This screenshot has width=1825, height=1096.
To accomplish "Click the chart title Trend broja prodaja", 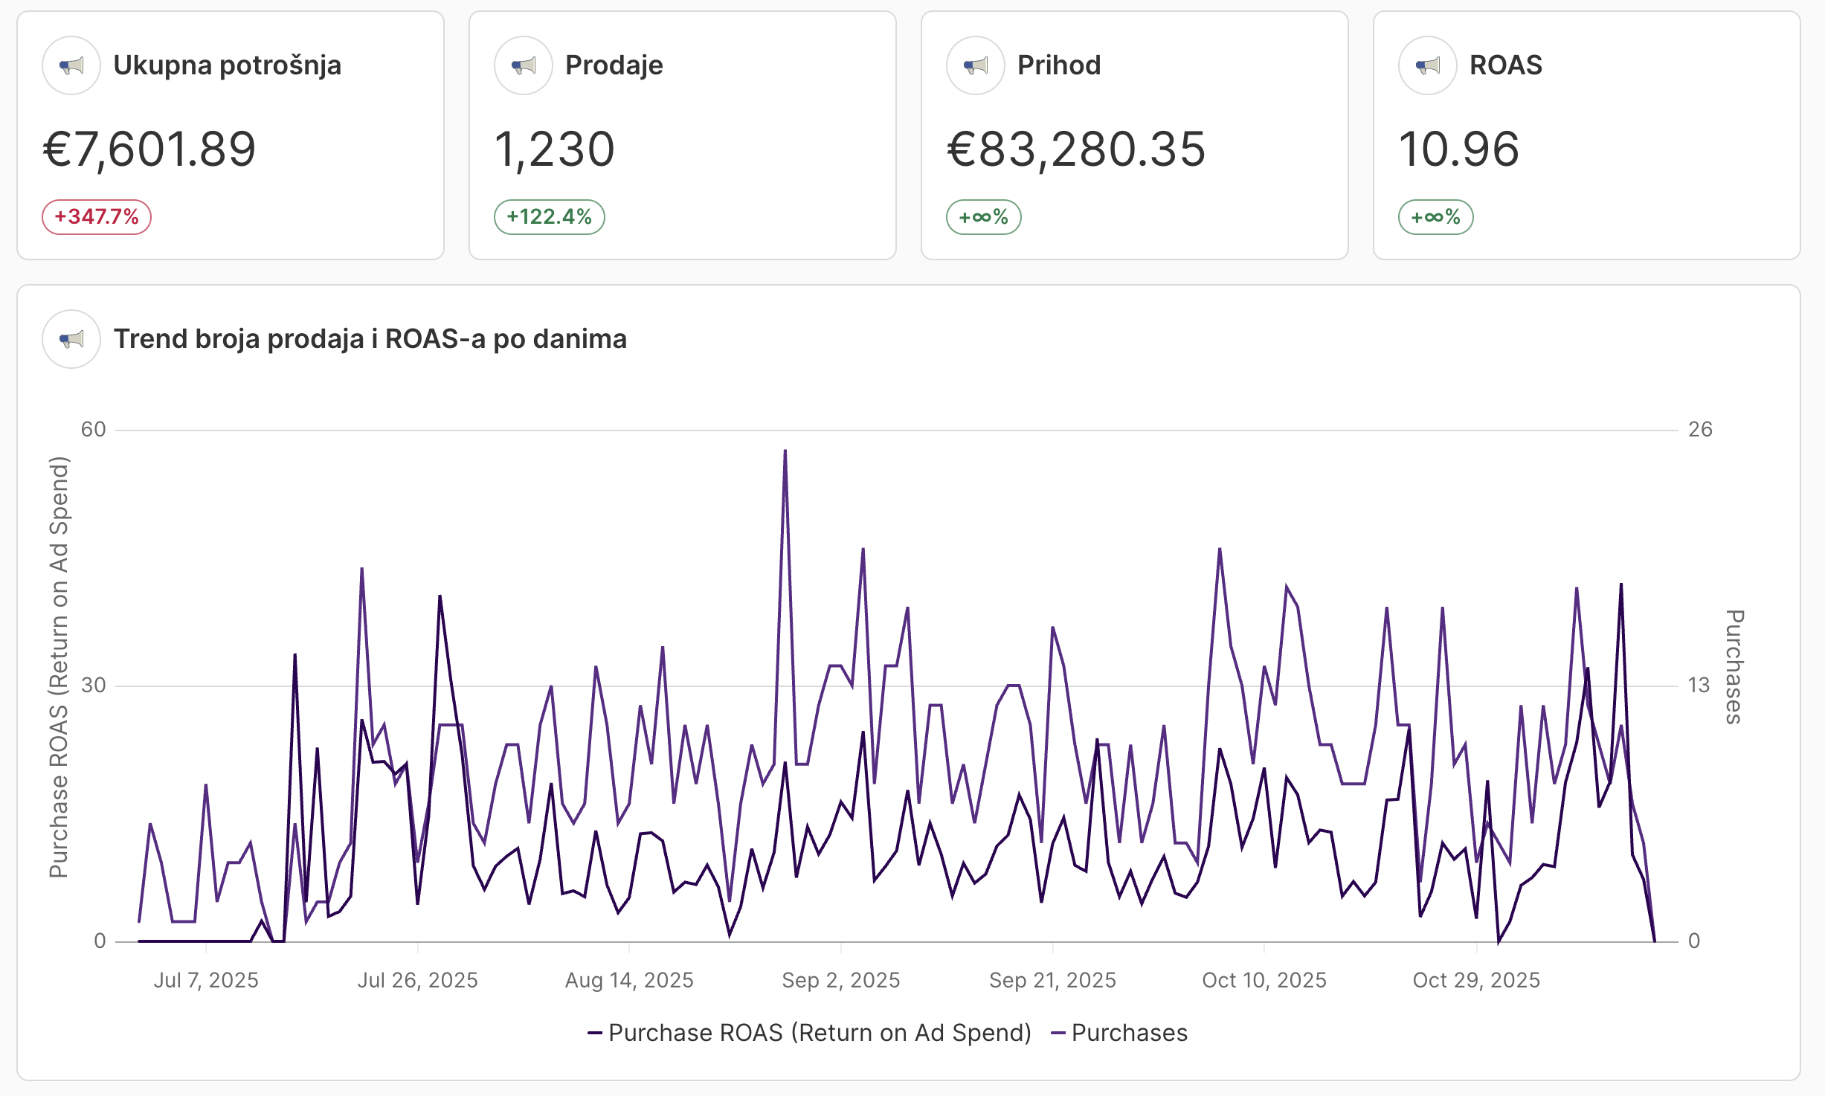I will (x=370, y=339).
